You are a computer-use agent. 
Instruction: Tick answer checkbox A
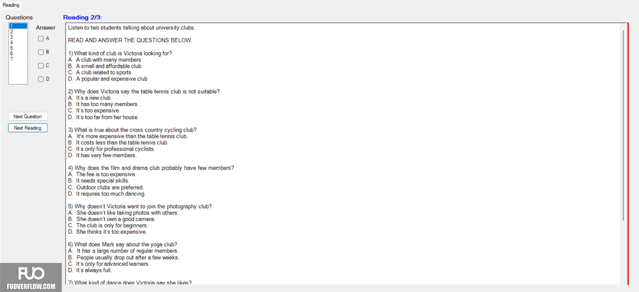click(x=41, y=39)
